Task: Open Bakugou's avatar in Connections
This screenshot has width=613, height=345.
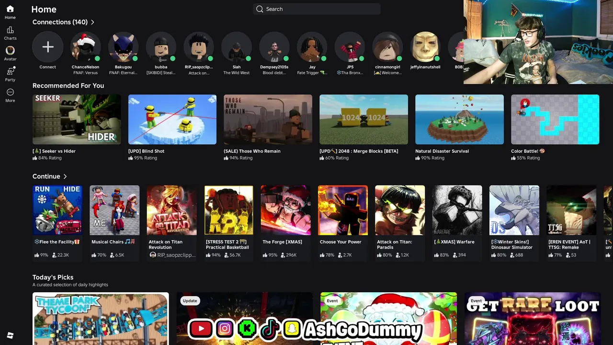Action: tap(123, 47)
